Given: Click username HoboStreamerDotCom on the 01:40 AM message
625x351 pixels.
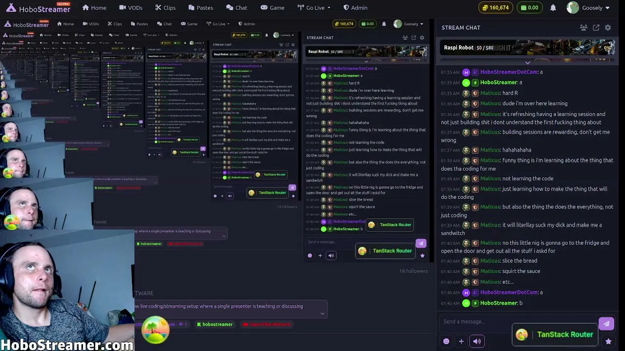Looking at the screenshot, I should pyautogui.click(x=509, y=292).
